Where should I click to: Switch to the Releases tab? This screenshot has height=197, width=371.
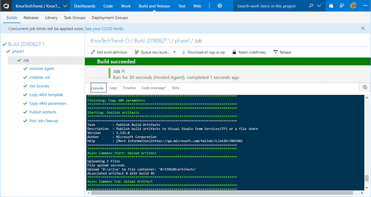click(x=31, y=18)
